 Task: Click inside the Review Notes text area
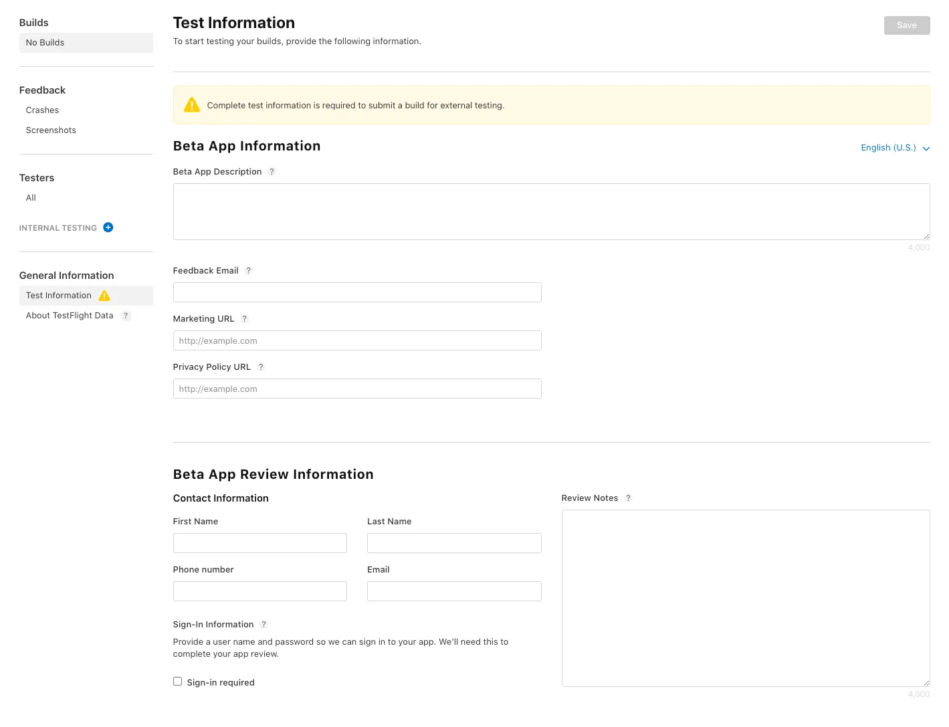point(745,598)
